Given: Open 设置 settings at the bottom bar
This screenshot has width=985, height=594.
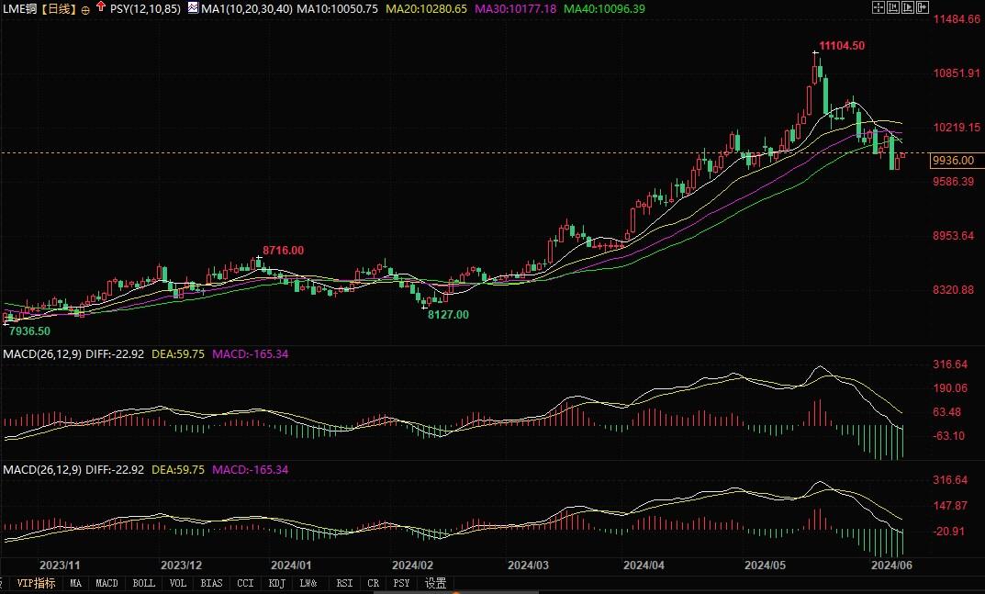Looking at the screenshot, I should [436, 583].
